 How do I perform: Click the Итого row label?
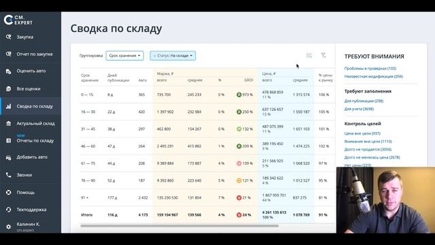86,215
